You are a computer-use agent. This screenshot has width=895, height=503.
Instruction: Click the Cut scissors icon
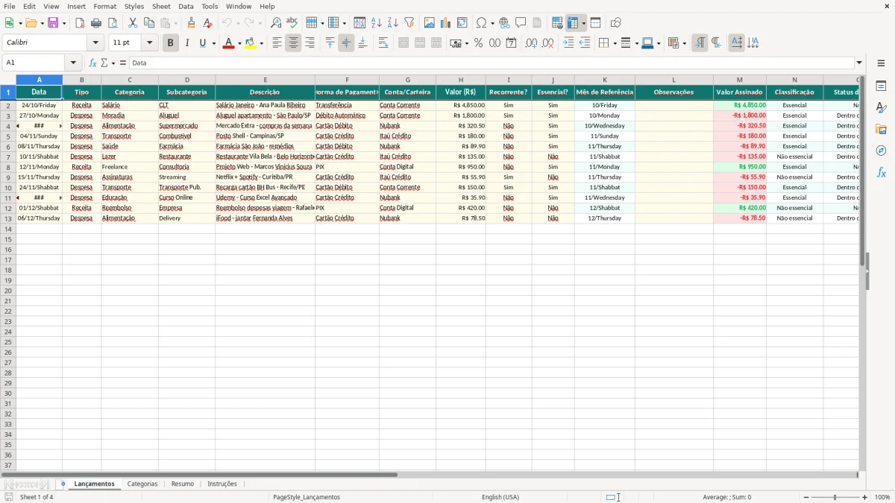coord(133,23)
